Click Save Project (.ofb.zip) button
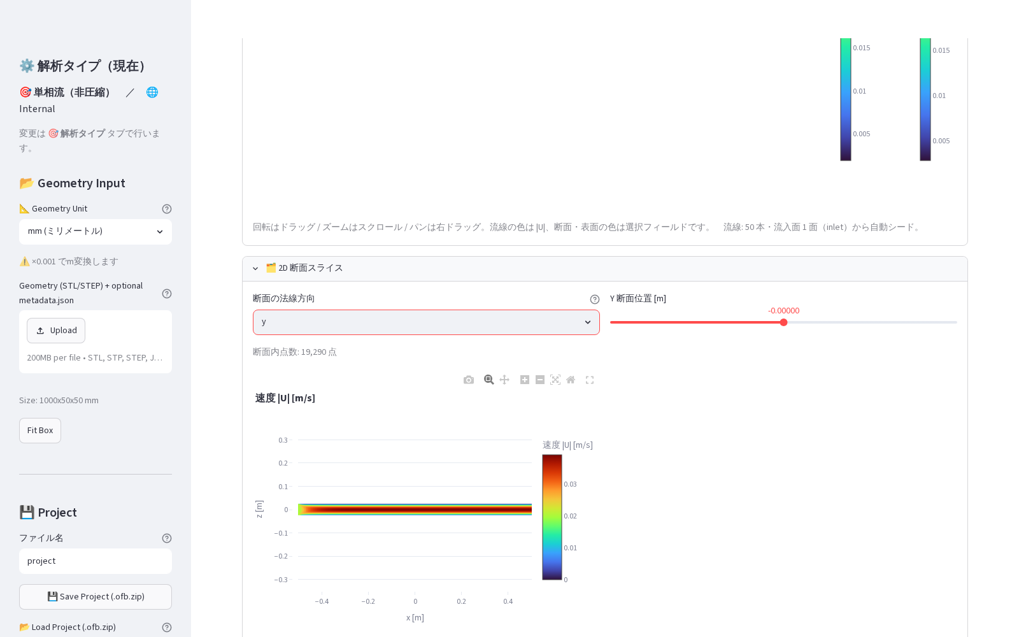 pos(96,597)
